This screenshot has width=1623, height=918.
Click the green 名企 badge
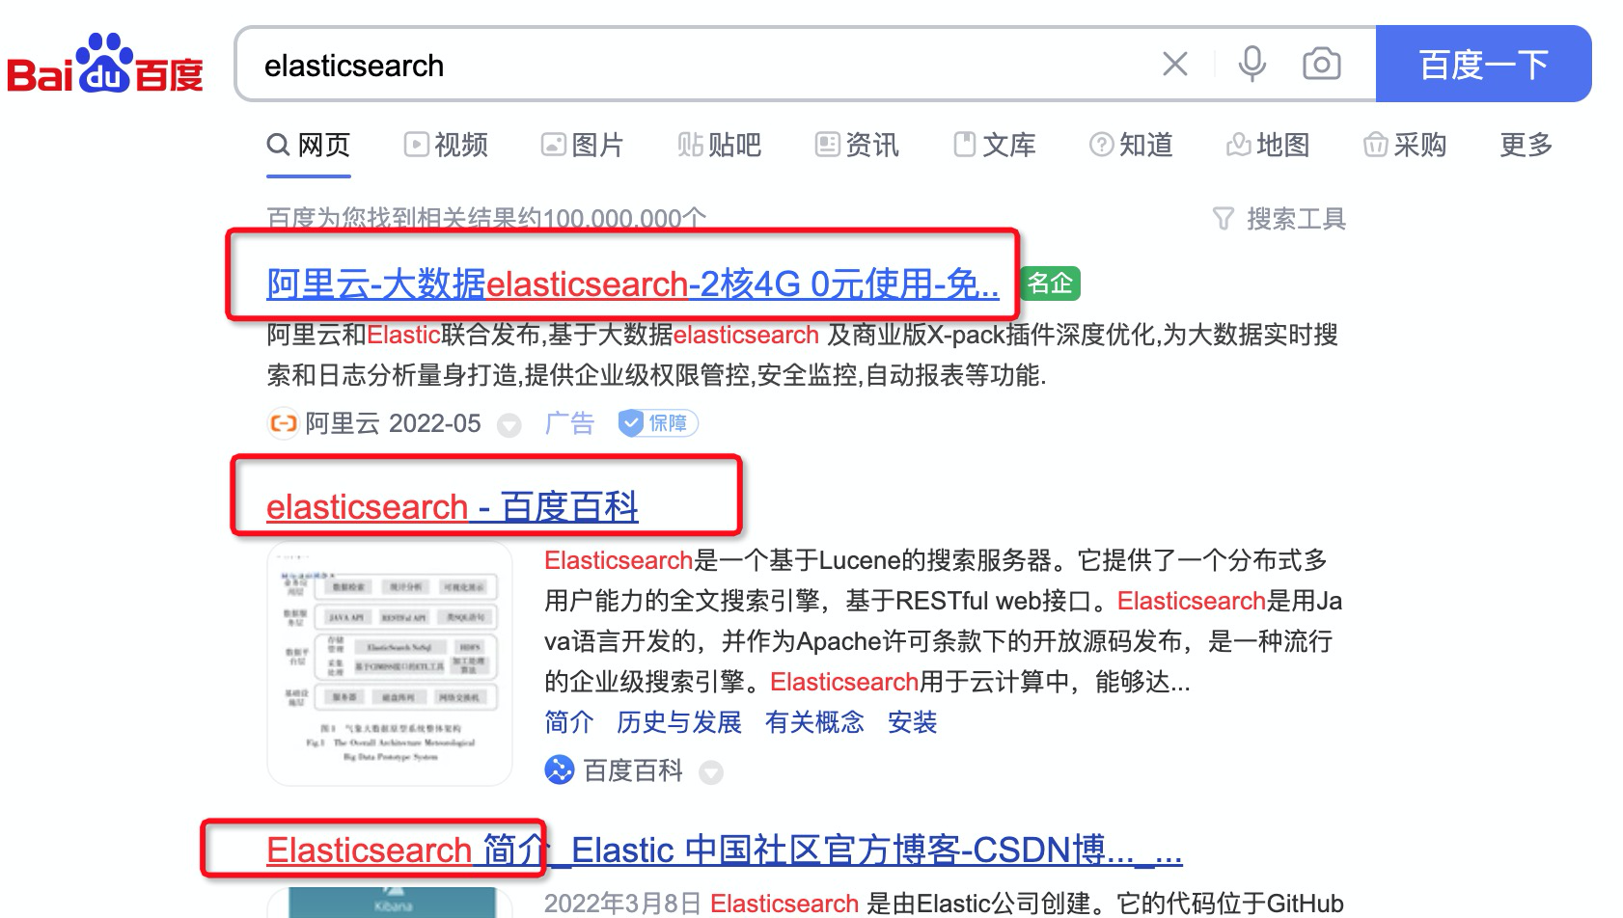pos(1050,283)
